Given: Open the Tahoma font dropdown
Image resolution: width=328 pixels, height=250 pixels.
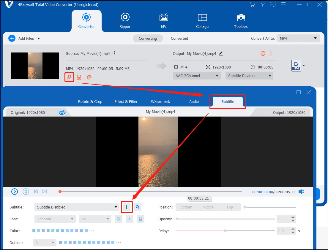Looking at the screenshot, I should pyautogui.click(x=55, y=219).
